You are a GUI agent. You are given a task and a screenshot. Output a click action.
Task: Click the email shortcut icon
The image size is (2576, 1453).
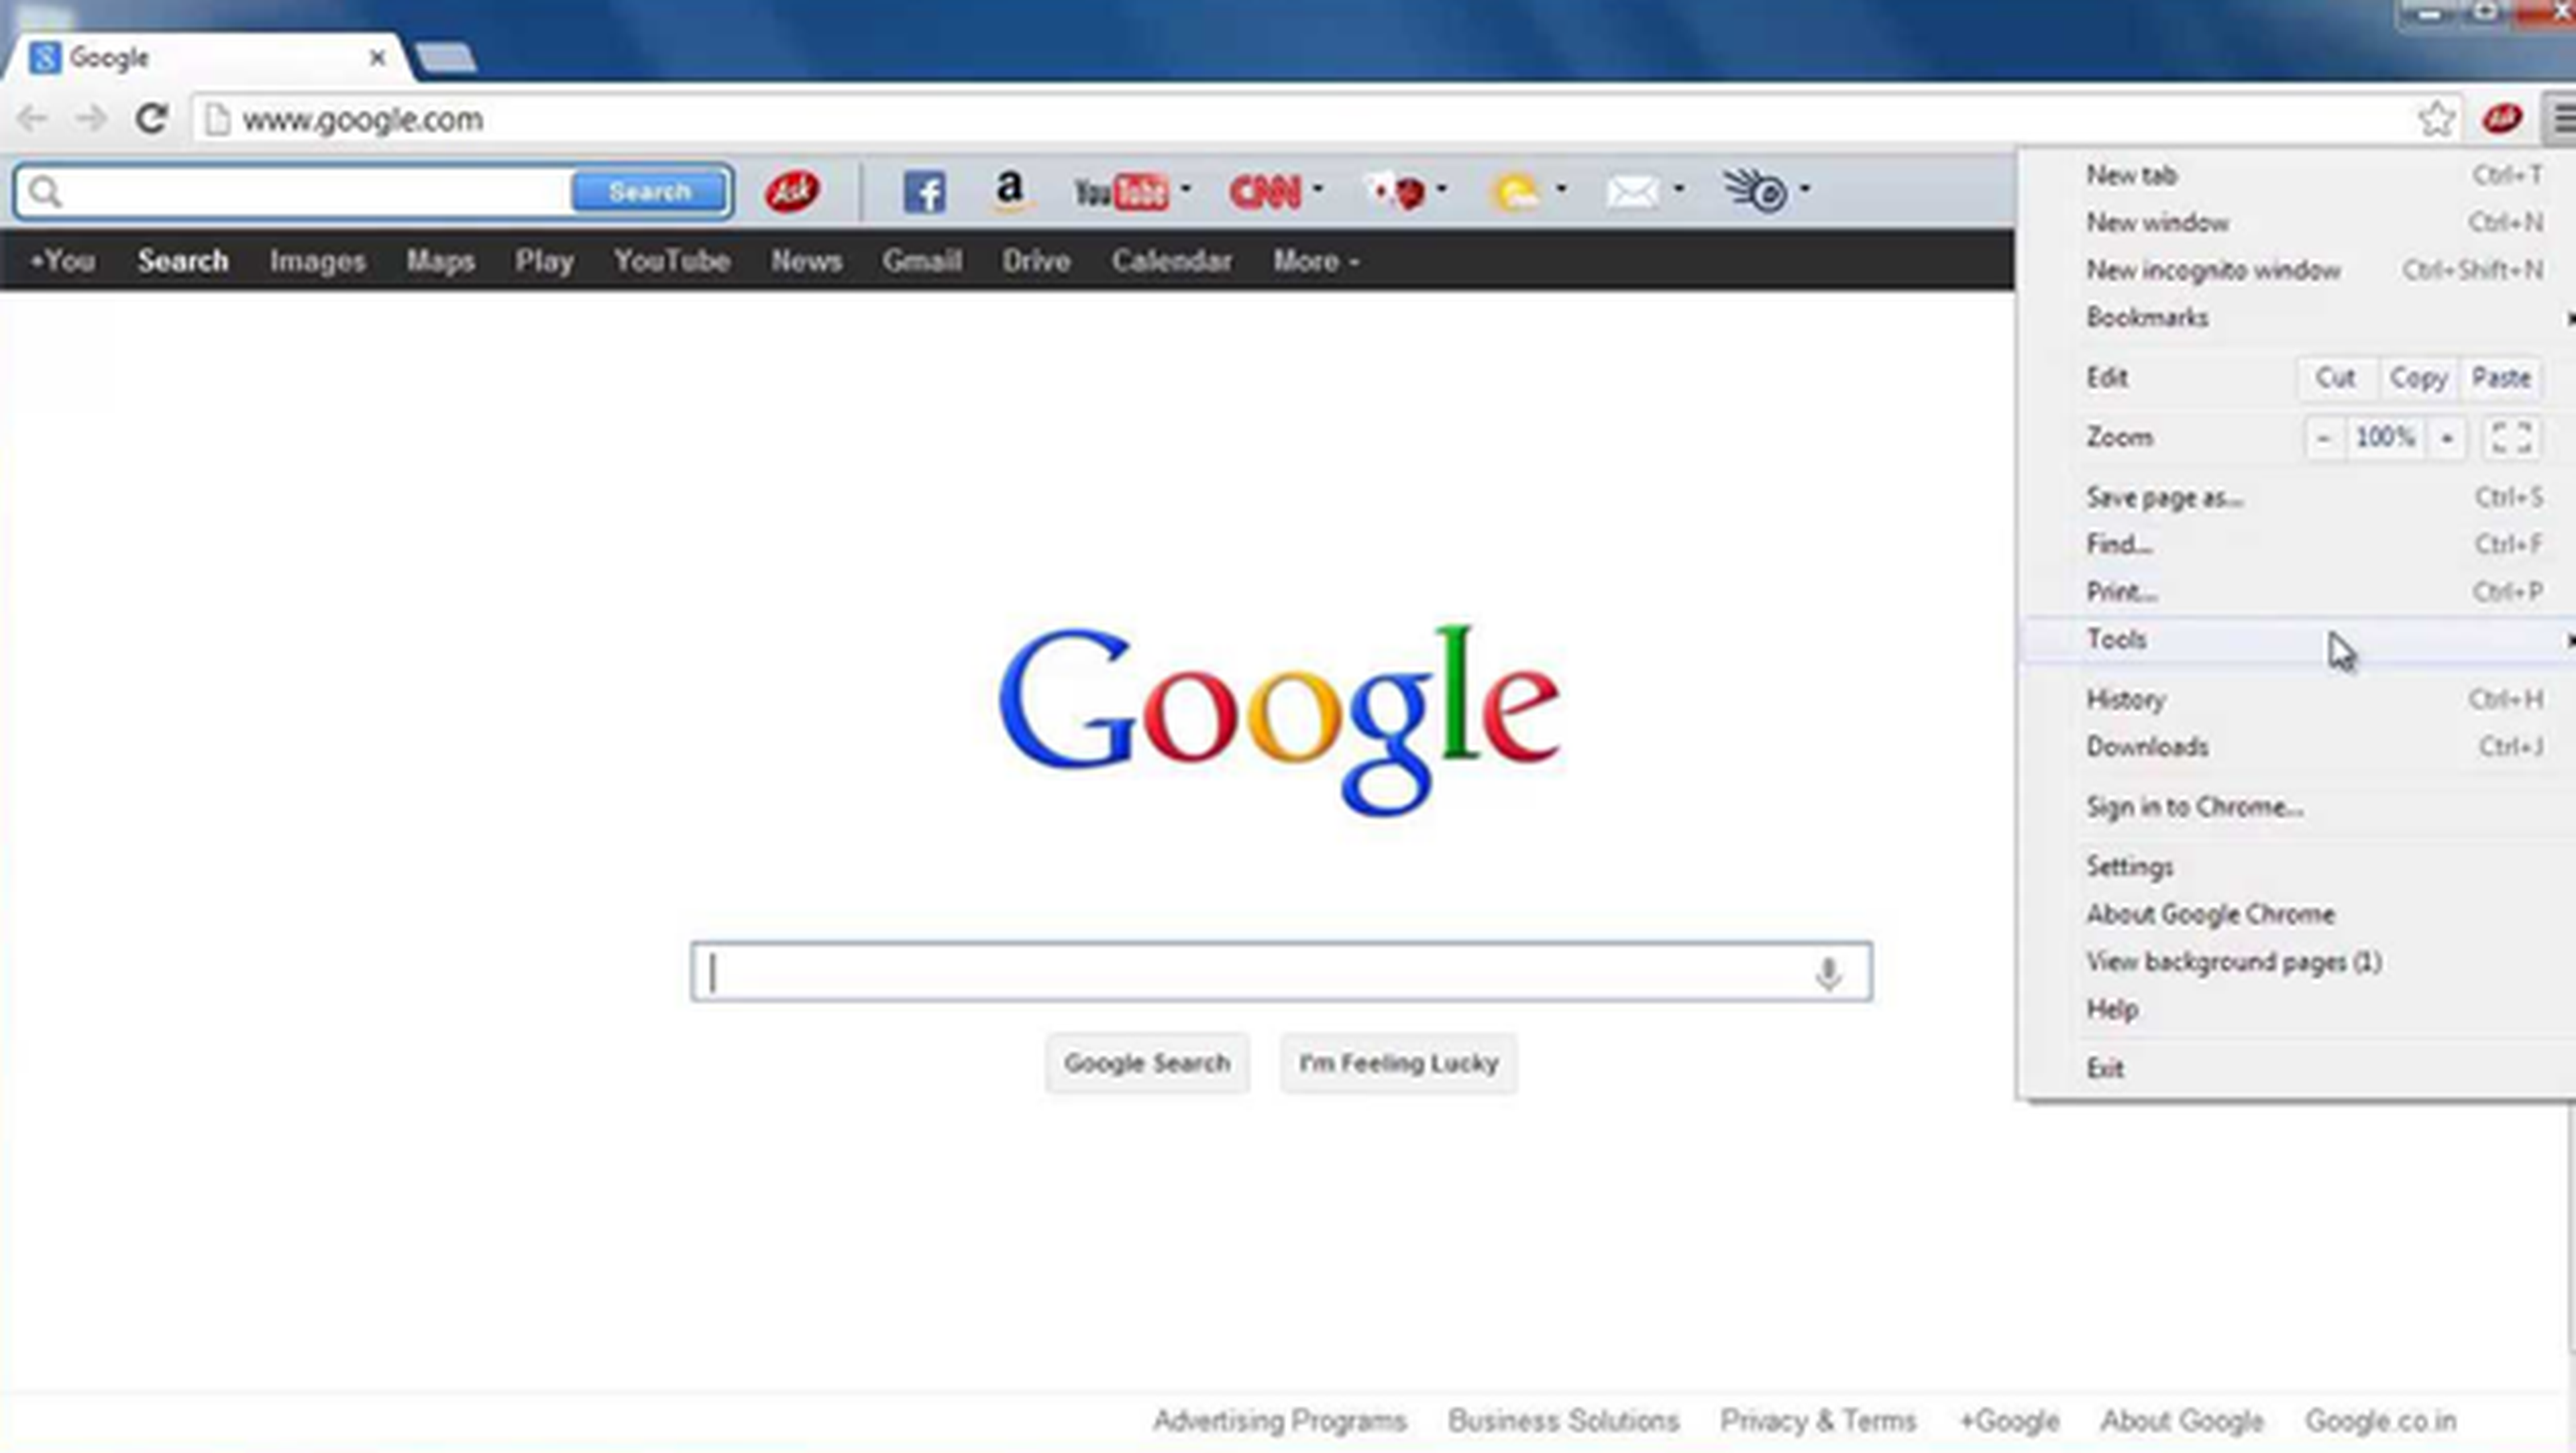coord(1631,191)
